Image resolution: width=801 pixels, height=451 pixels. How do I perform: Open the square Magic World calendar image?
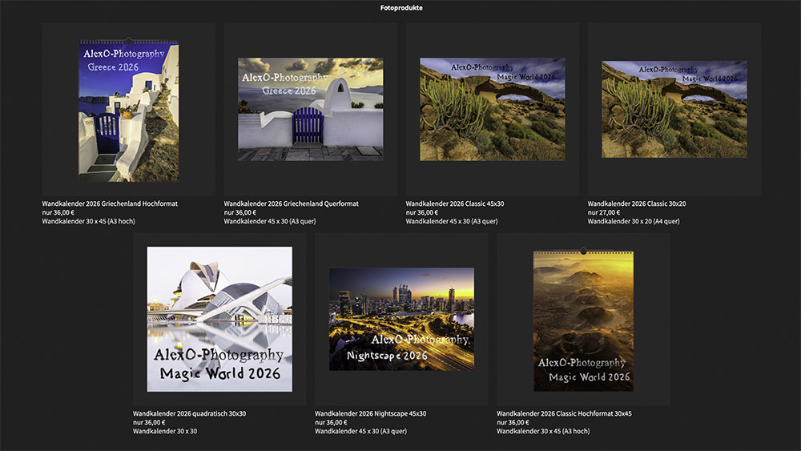219,319
